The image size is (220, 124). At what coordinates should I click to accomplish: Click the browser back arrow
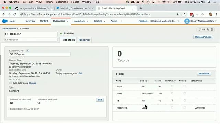pos(4,14)
